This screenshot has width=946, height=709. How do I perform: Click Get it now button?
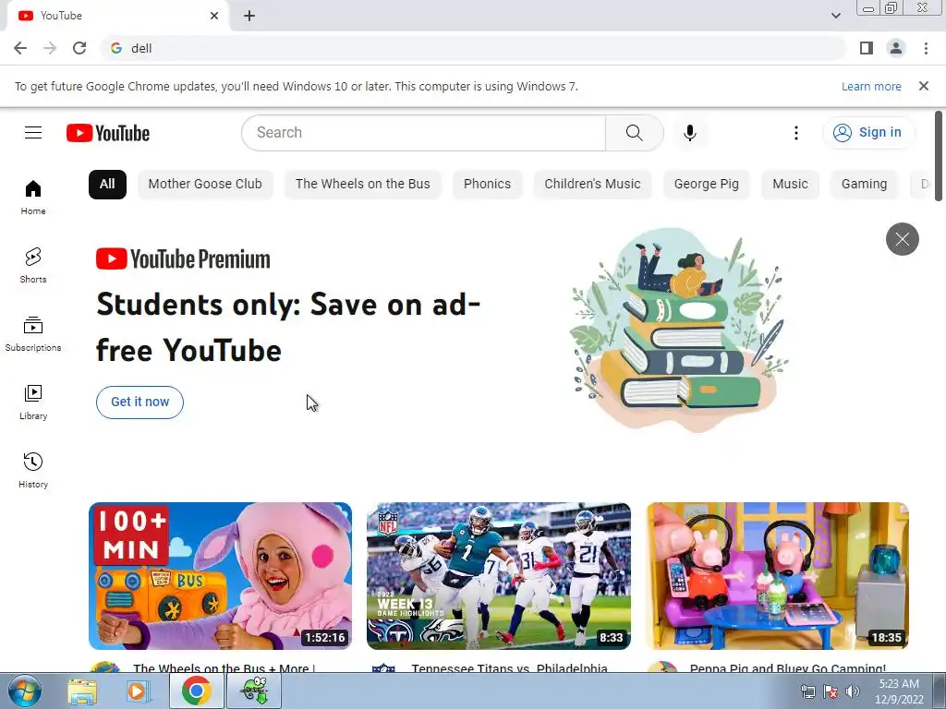point(140,403)
